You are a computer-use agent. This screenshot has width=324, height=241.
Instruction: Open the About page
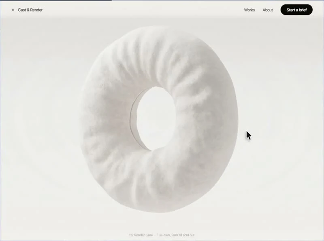coord(268,10)
